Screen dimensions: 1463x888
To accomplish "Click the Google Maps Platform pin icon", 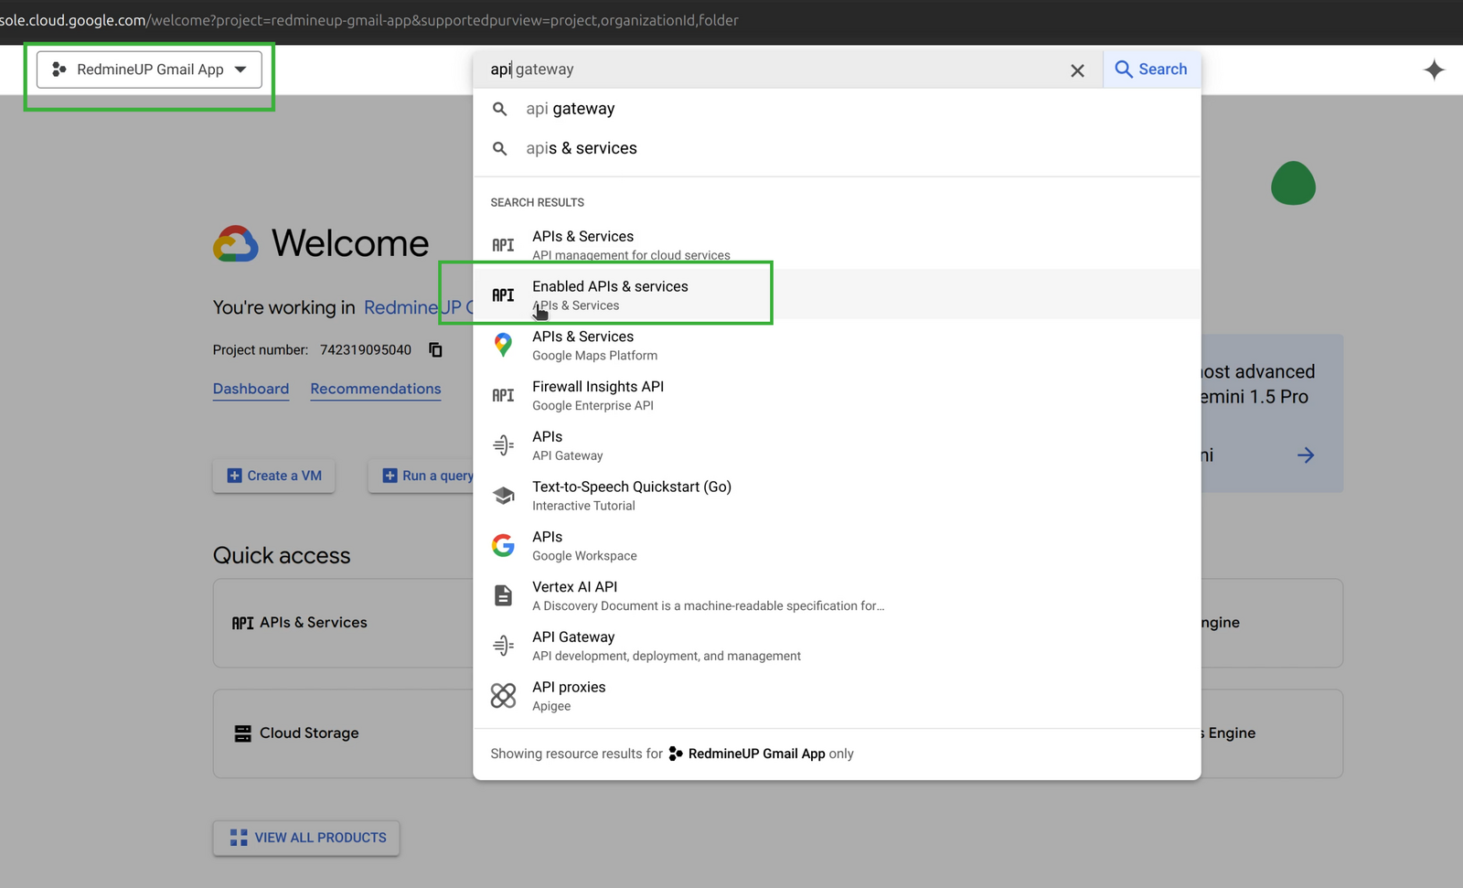I will pos(504,345).
